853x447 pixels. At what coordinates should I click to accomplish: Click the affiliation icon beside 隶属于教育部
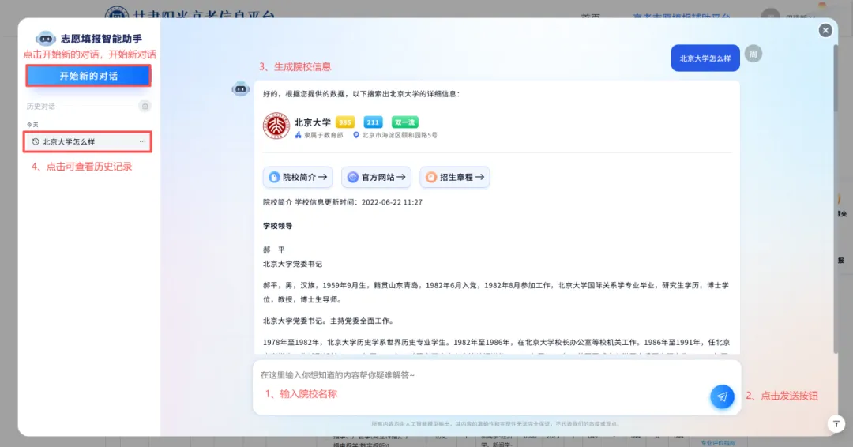298,135
